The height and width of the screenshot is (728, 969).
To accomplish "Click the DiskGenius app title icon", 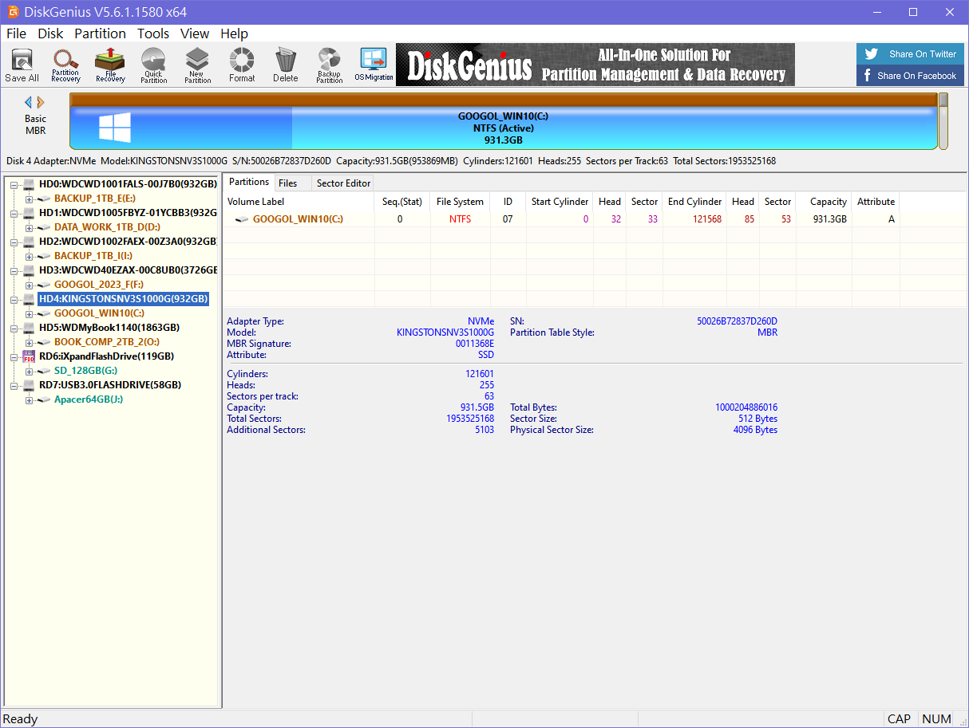I will click(13, 12).
